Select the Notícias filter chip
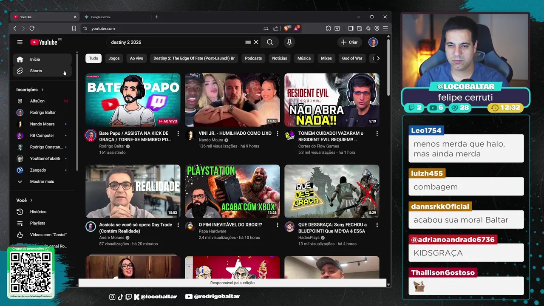Viewport: 544px width, 306px height. click(280, 58)
